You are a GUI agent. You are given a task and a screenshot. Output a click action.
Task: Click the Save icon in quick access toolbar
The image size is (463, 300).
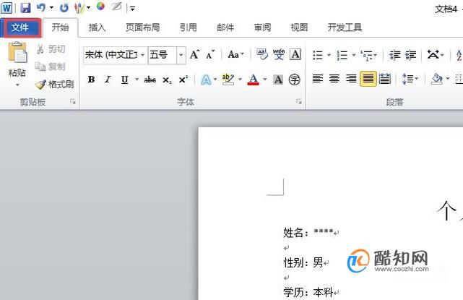pyautogui.click(x=25, y=7)
